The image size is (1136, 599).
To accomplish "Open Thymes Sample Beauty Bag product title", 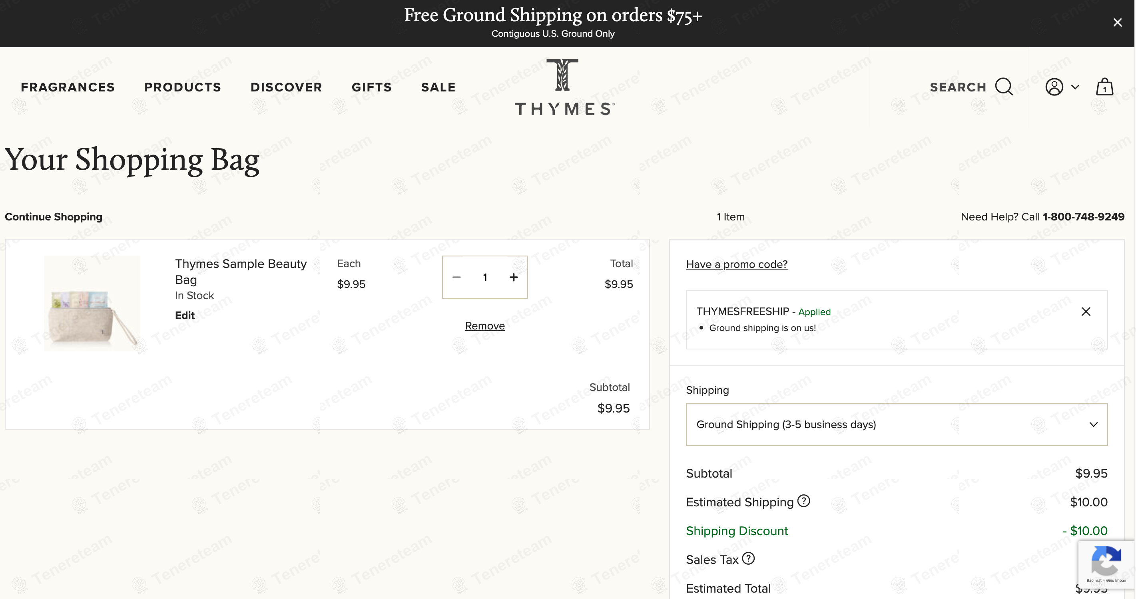I will (241, 271).
